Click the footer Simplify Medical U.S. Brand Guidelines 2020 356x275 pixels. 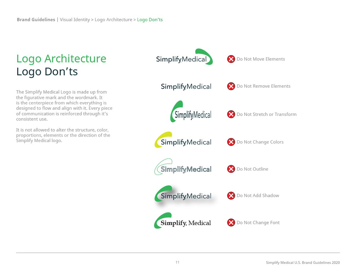303,263
